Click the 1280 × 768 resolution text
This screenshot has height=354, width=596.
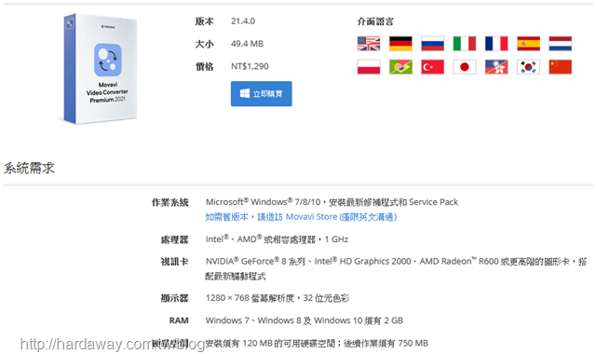click(278, 298)
